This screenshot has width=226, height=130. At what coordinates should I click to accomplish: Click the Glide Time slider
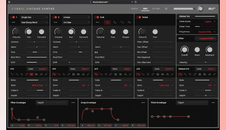pyautogui.click(x=205, y=27)
